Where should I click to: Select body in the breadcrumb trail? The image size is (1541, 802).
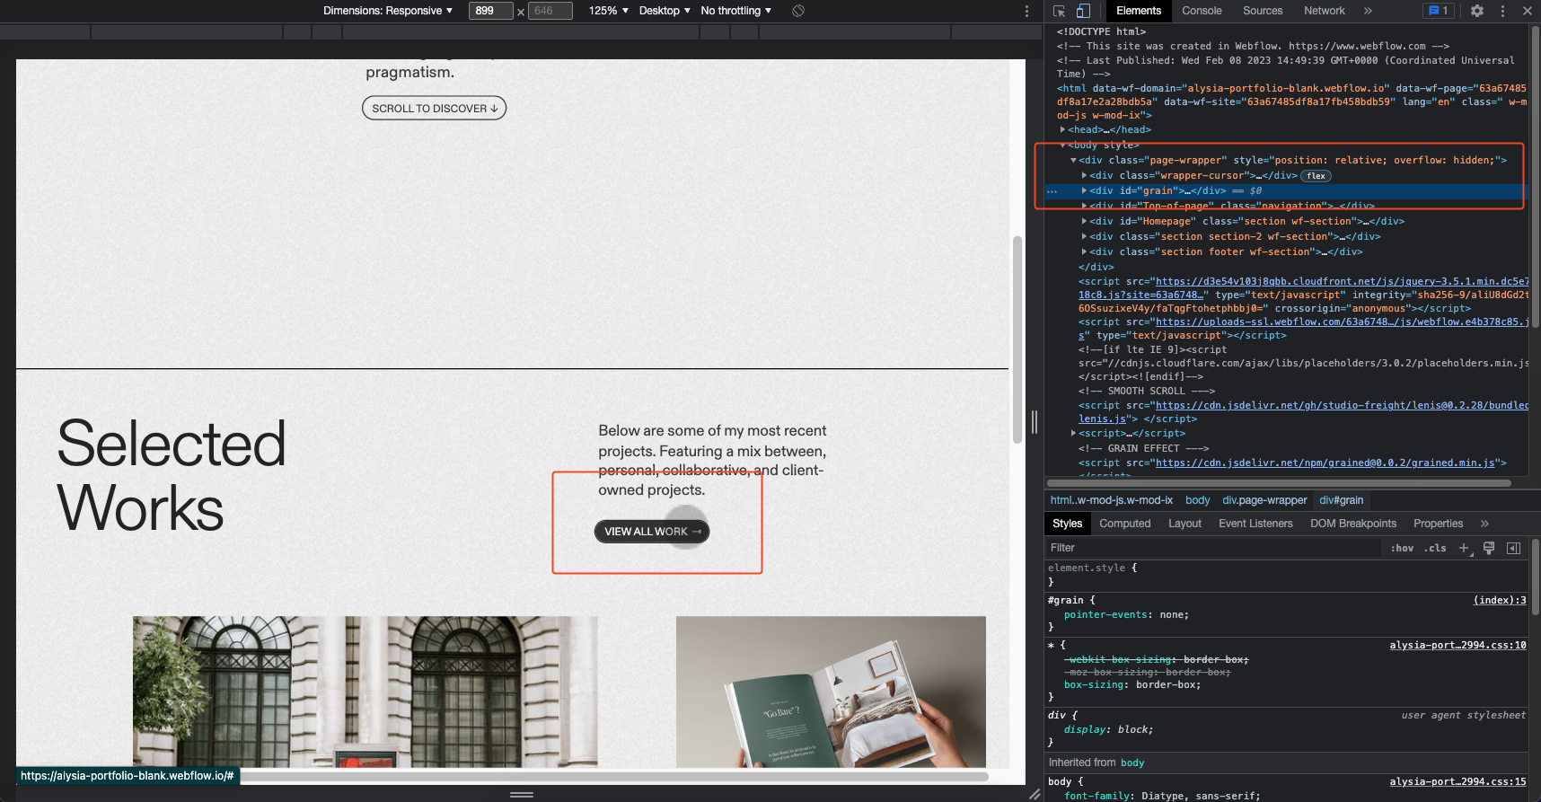coord(1197,500)
